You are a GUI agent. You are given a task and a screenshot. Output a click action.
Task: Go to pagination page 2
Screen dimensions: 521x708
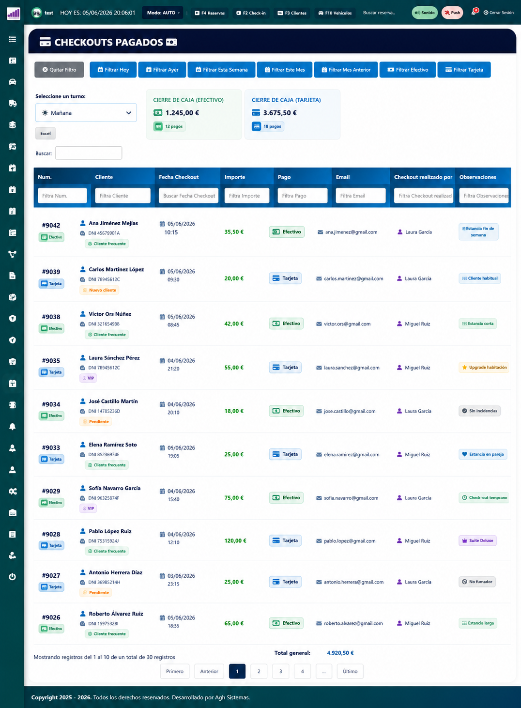pos(259,671)
